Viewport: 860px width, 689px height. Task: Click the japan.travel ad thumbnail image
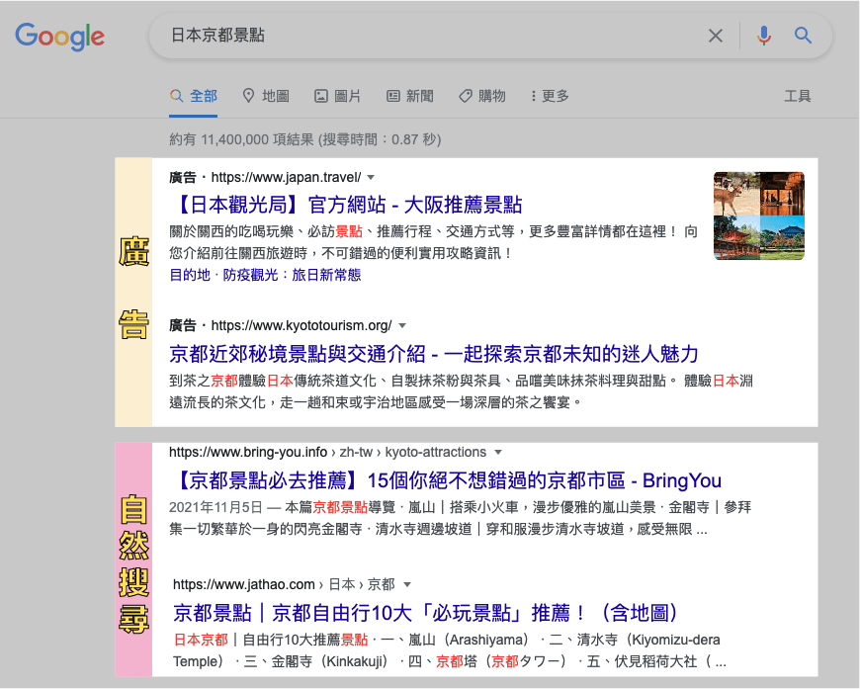pos(759,216)
